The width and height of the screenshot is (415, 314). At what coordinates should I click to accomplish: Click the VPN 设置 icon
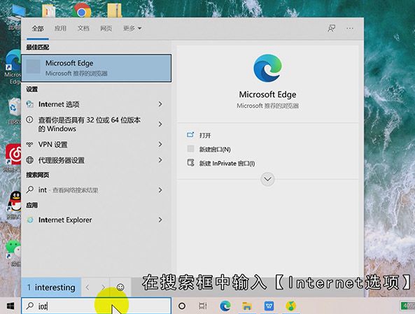pyautogui.click(x=29, y=145)
